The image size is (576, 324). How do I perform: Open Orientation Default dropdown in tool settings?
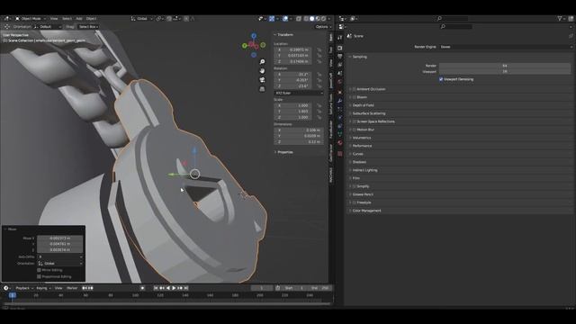pos(48,26)
